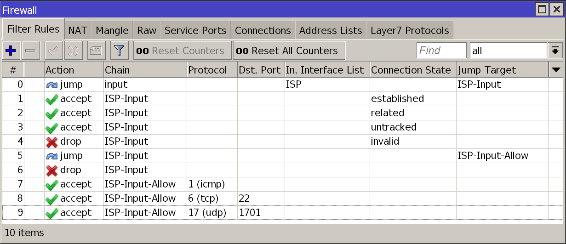Image resolution: width=566 pixels, height=244 pixels.
Task: Click accept icon for untracked rule
Action: [x=52, y=128]
